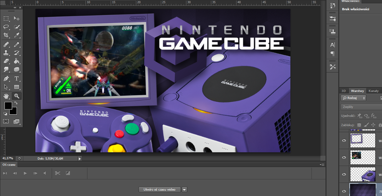Hide the GameCube console layer
Image resolution: width=382 pixels, height=196 pixels.
344,174
